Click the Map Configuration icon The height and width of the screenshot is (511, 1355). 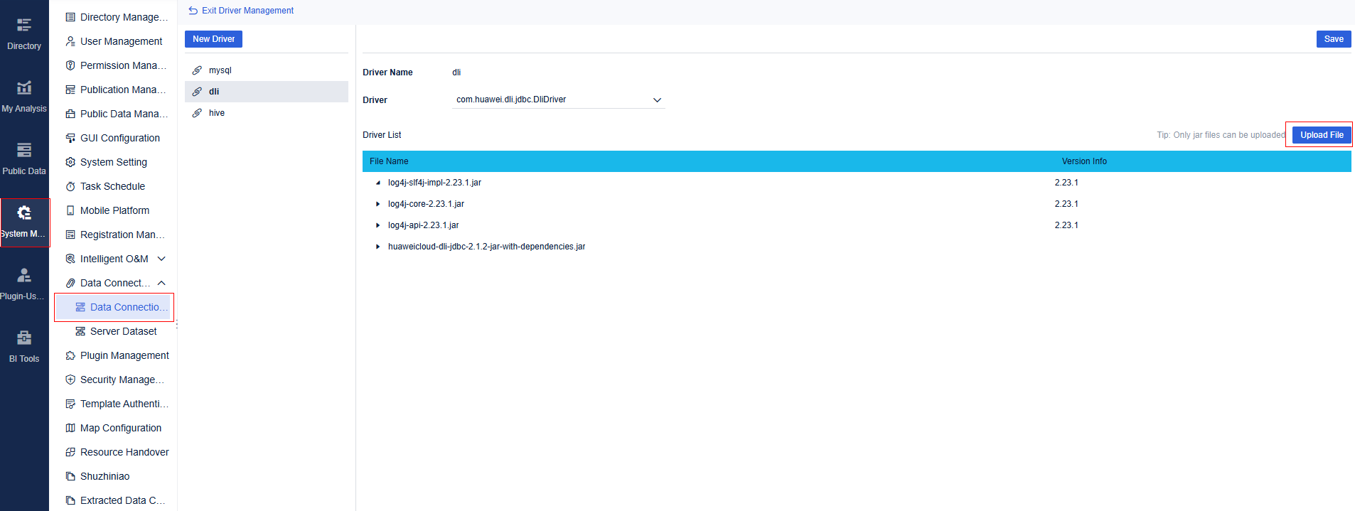pyautogui.click(x=70, y=428)
